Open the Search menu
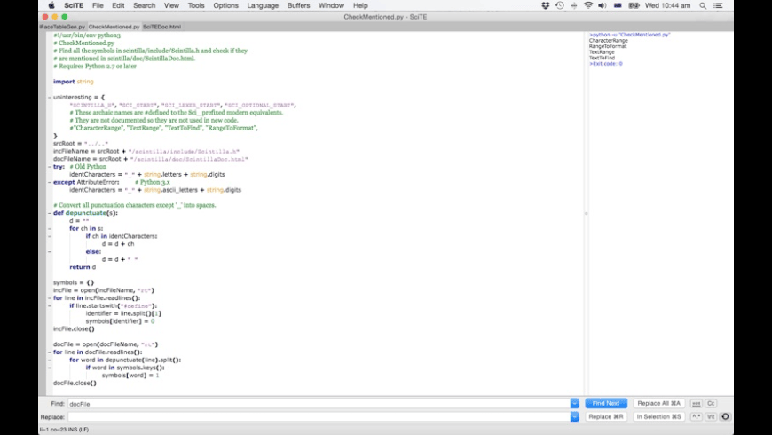The width and height of the screenshot is (772, 435). coord(144,5)
